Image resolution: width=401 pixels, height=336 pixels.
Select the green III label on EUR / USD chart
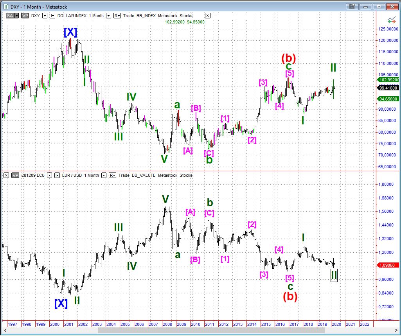pos(119,227)
